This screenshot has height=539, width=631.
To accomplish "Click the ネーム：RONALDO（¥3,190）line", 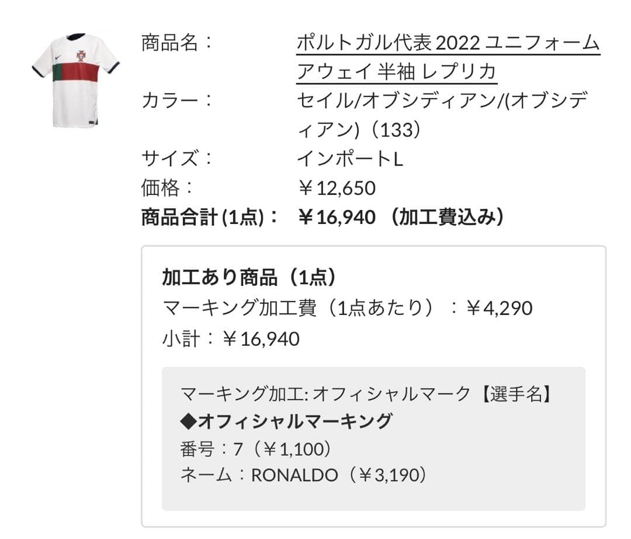I will pos(304,475).
